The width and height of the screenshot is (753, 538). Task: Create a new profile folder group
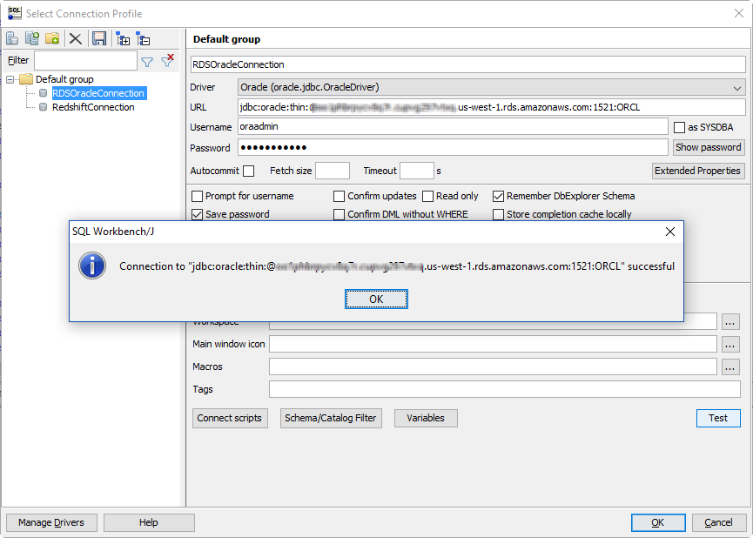[52, 38]
